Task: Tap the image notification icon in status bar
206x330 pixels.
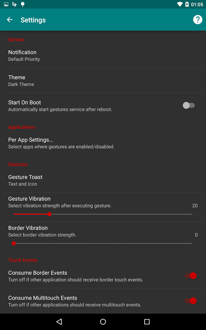Action: 6,4
